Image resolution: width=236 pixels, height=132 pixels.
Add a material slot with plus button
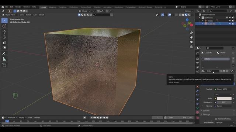(233, 58)
